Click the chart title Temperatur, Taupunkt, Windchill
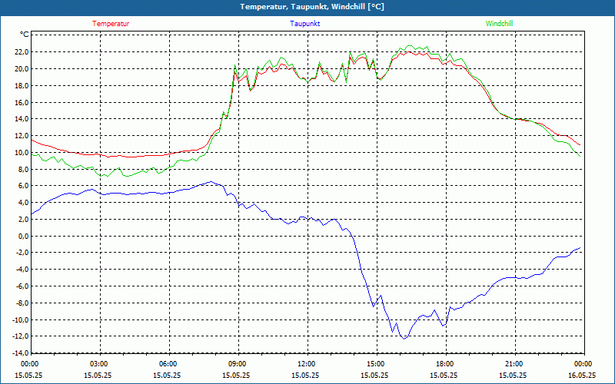The height and width of the screenshot is (384, 615). (312, 7)
